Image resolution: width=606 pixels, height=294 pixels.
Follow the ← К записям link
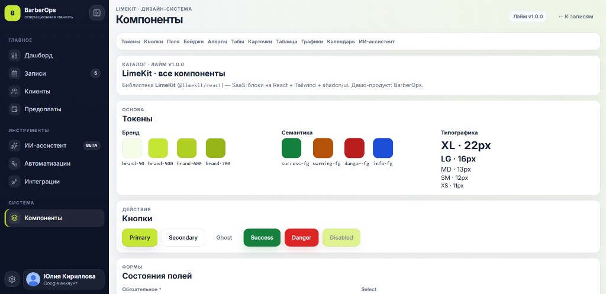[x=575, y=17]
